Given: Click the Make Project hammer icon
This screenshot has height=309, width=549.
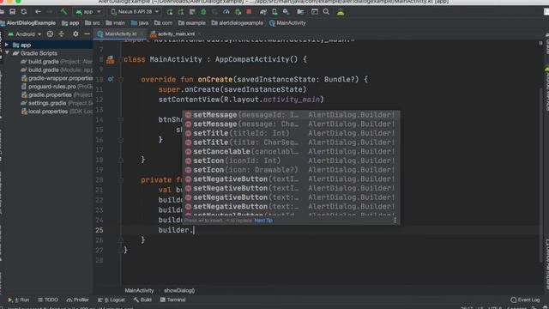Looking at the screenshot, I should (63, 11).
